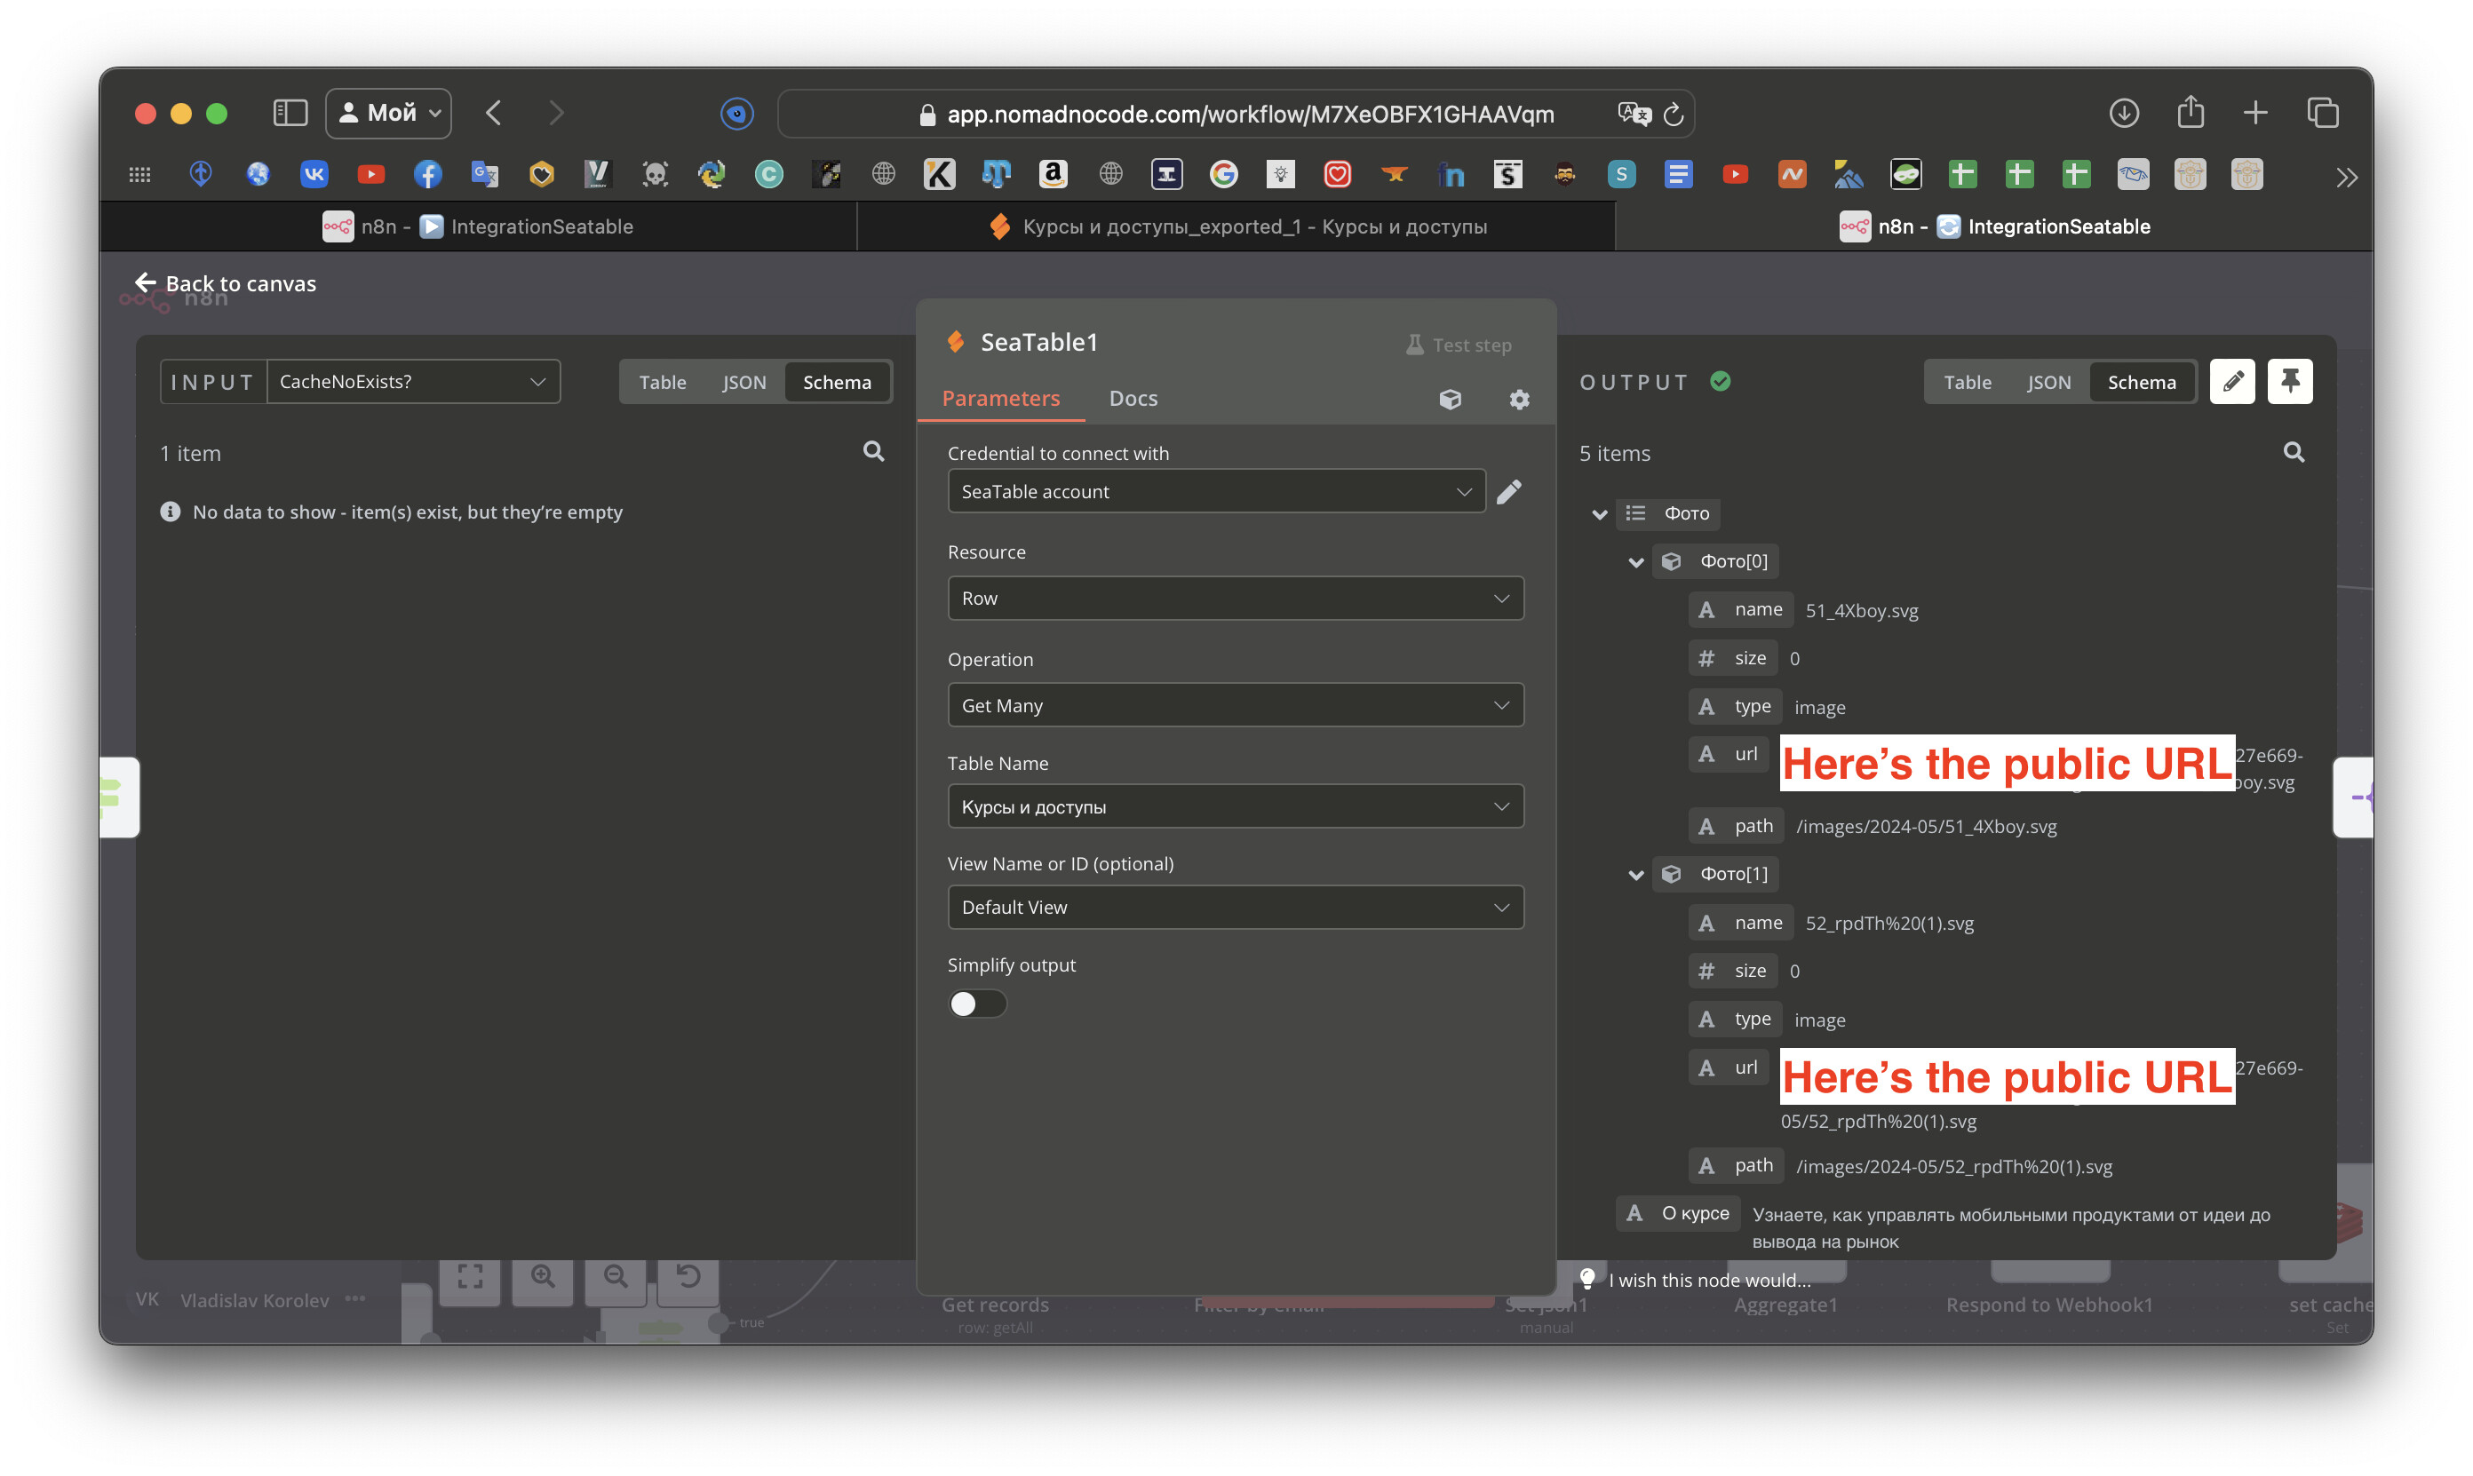
Task: Switch input view to Table
Action: [663, 382]
